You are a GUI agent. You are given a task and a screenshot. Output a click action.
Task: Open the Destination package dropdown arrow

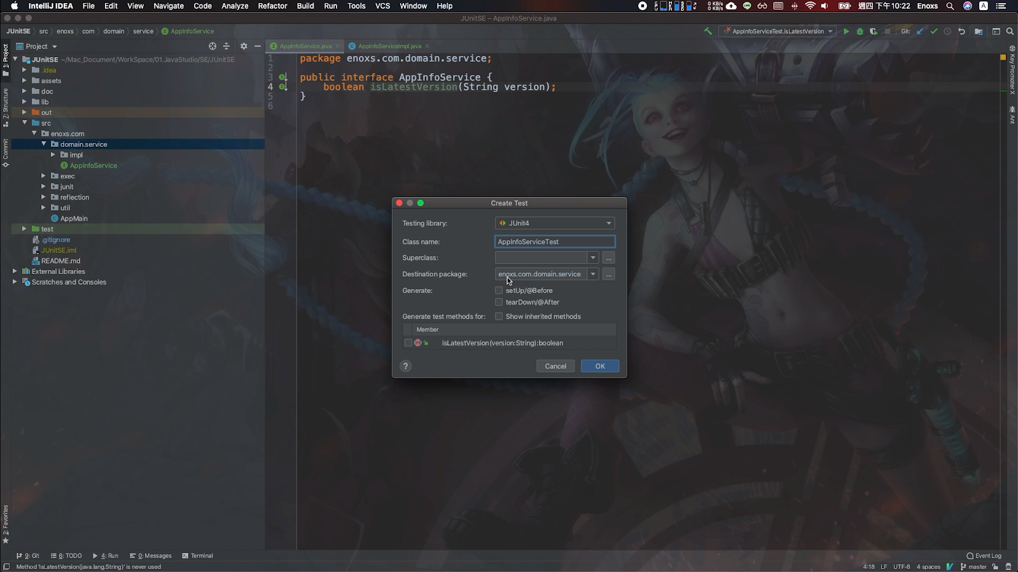(593, 275)
